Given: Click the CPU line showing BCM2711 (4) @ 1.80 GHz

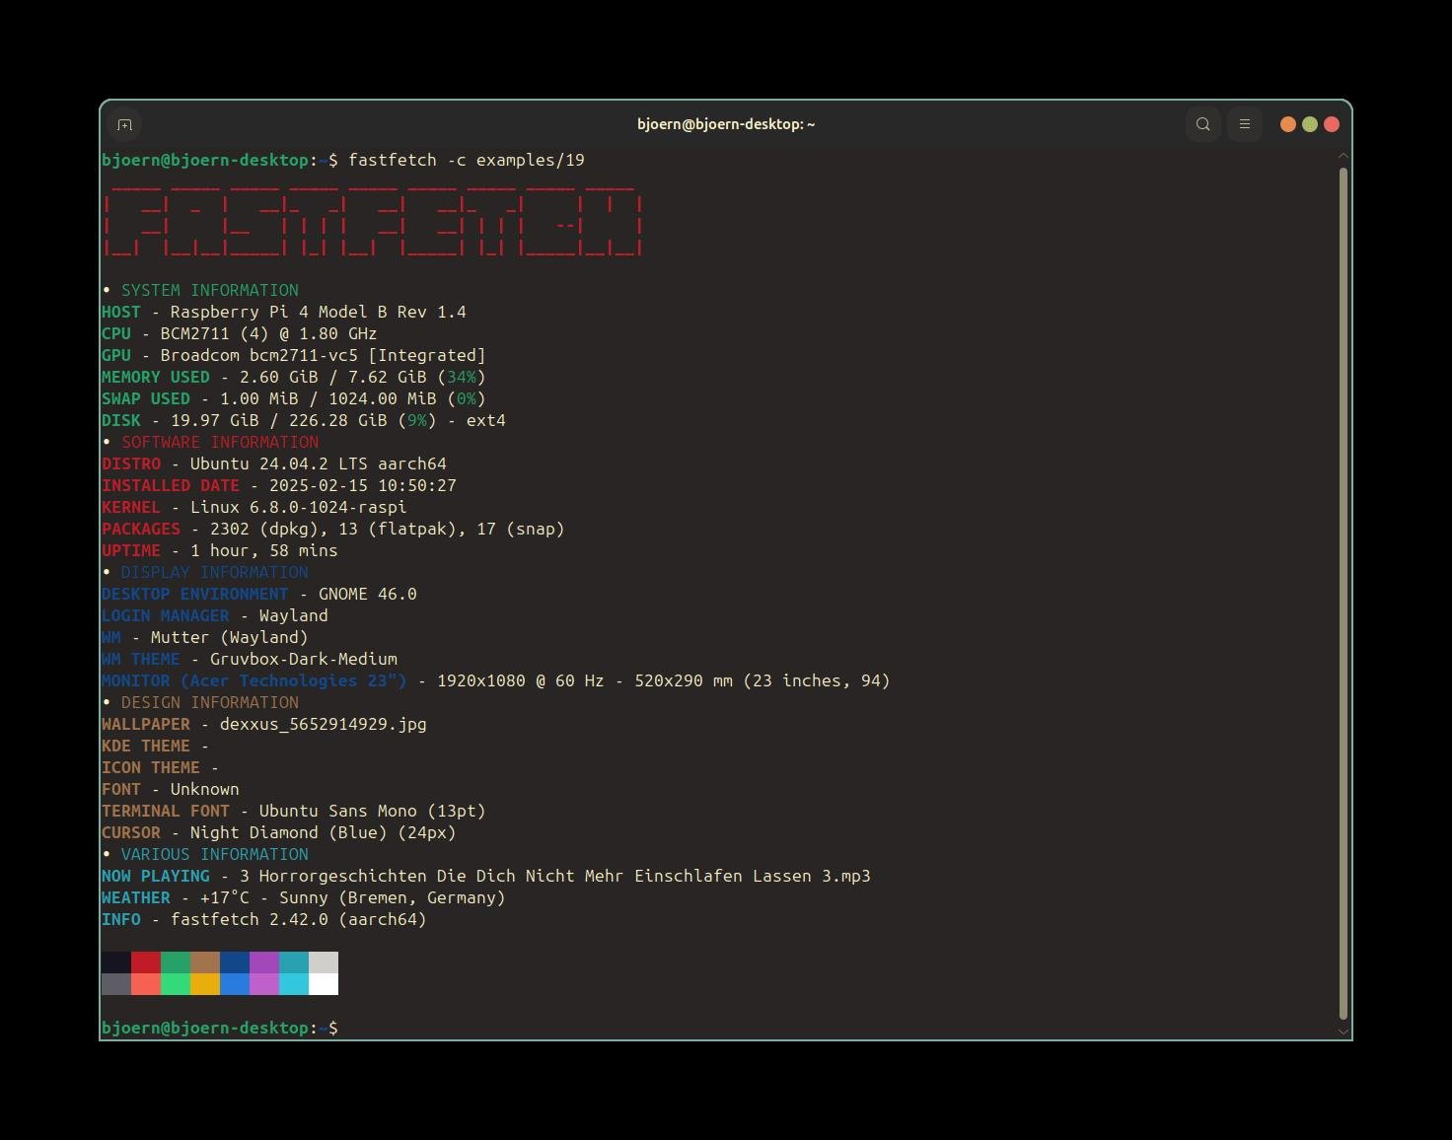Looking at the screenshot, I should [240, 333].
